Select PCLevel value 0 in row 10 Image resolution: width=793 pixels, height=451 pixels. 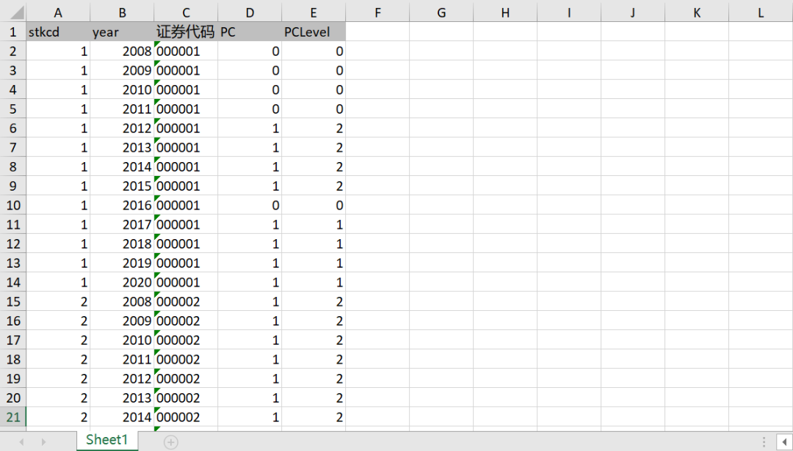pyautogui.click(x=314, y=205)
